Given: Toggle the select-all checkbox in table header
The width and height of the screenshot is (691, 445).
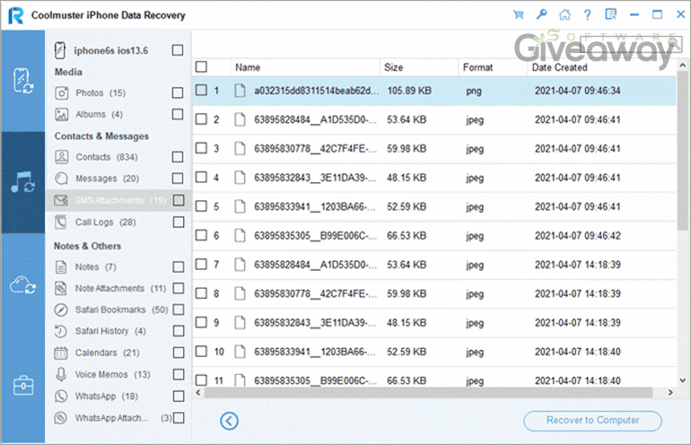Looking at the screenshot, I should pos(202,67).
